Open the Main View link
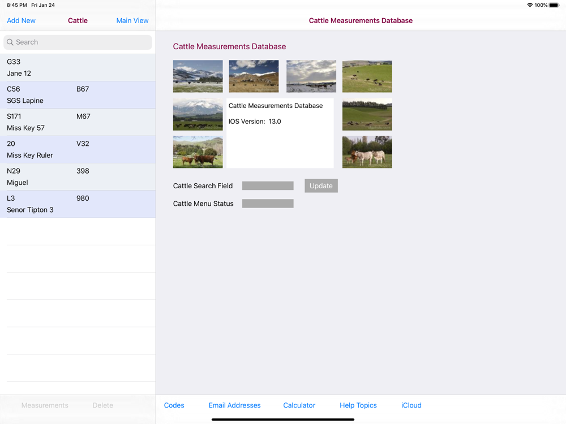Screen dimensions: 566x424 click(x=132, y=20)
